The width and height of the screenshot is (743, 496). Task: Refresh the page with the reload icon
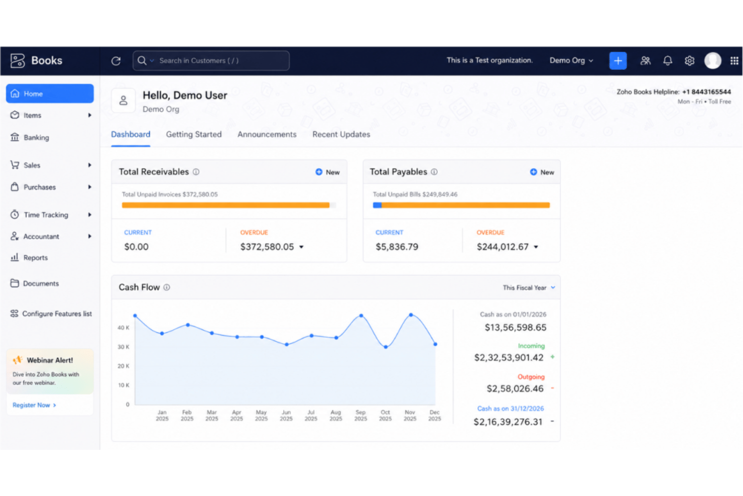pos(116,61)
